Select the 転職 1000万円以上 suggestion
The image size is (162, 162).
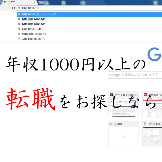coord(33,29)
